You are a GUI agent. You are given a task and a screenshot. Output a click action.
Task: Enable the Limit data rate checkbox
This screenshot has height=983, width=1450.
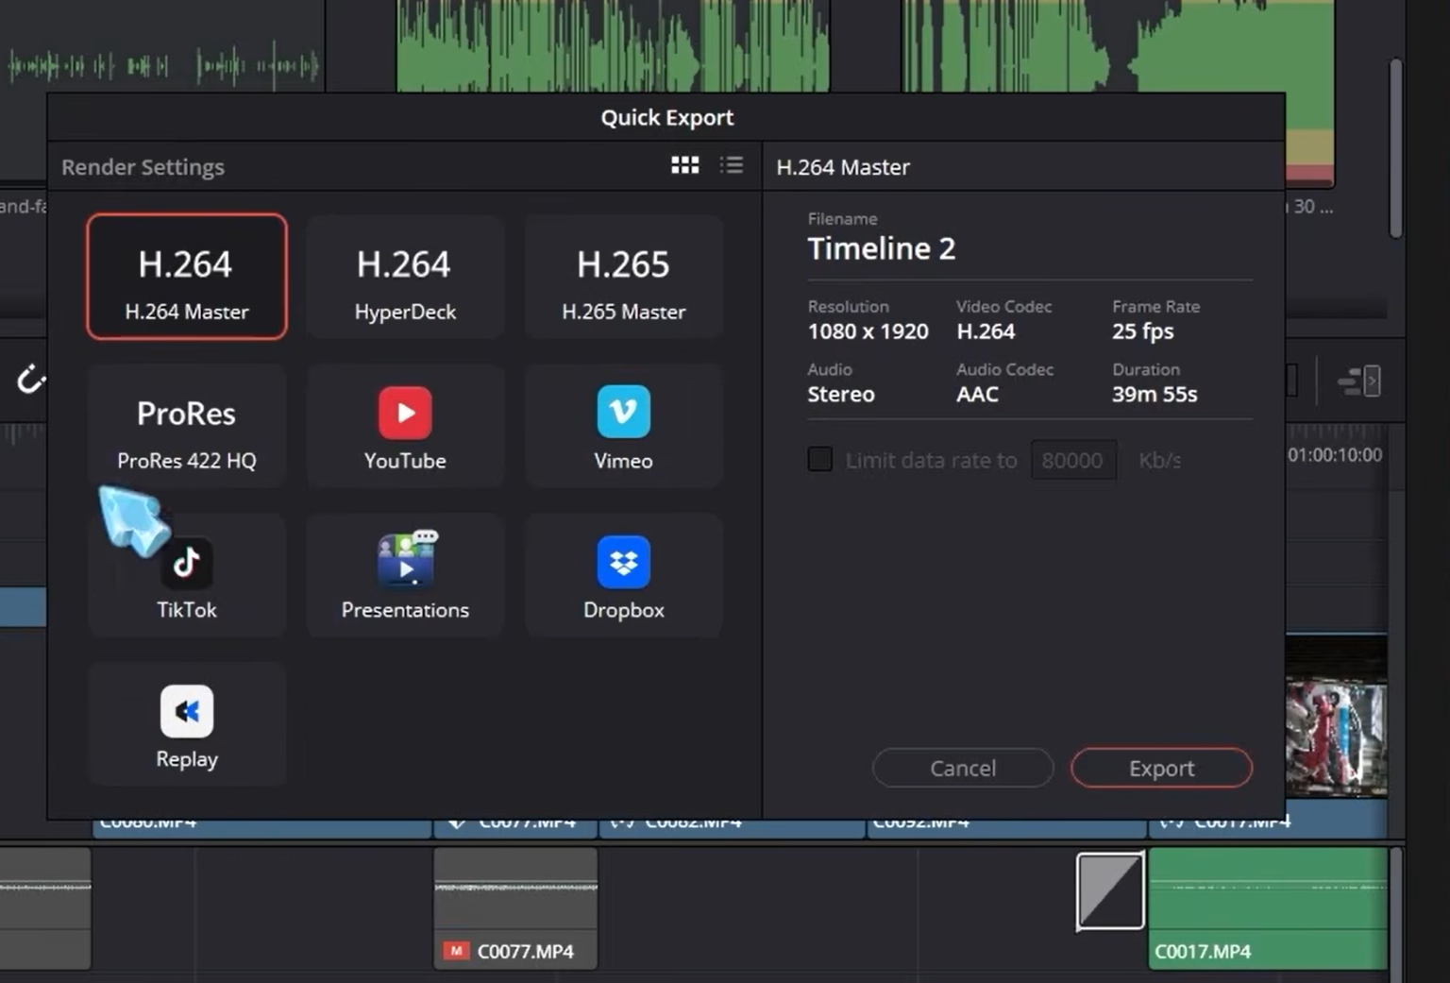coord(820,460)
